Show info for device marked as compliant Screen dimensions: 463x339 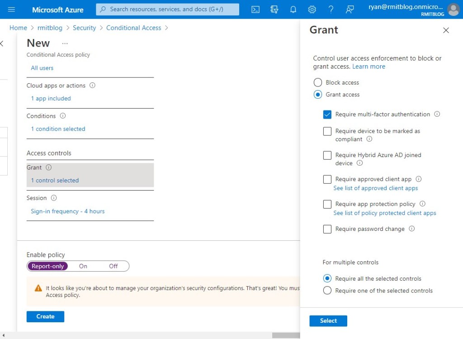point(369,139)
